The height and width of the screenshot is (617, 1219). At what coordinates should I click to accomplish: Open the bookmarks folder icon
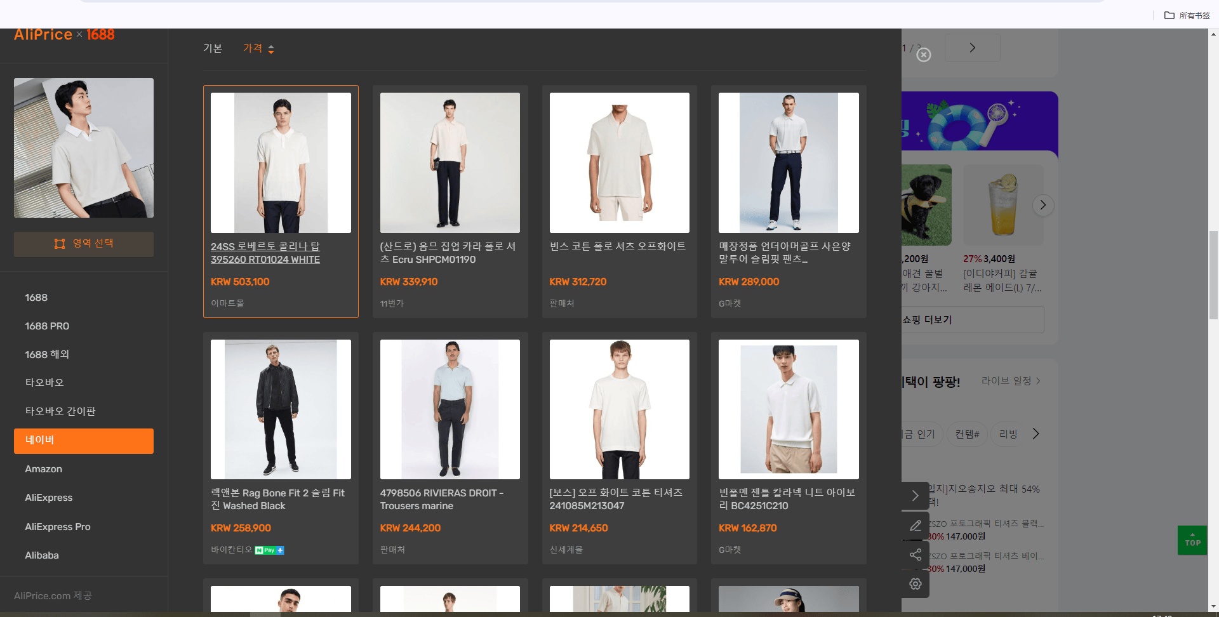(x=1169, y=15)
